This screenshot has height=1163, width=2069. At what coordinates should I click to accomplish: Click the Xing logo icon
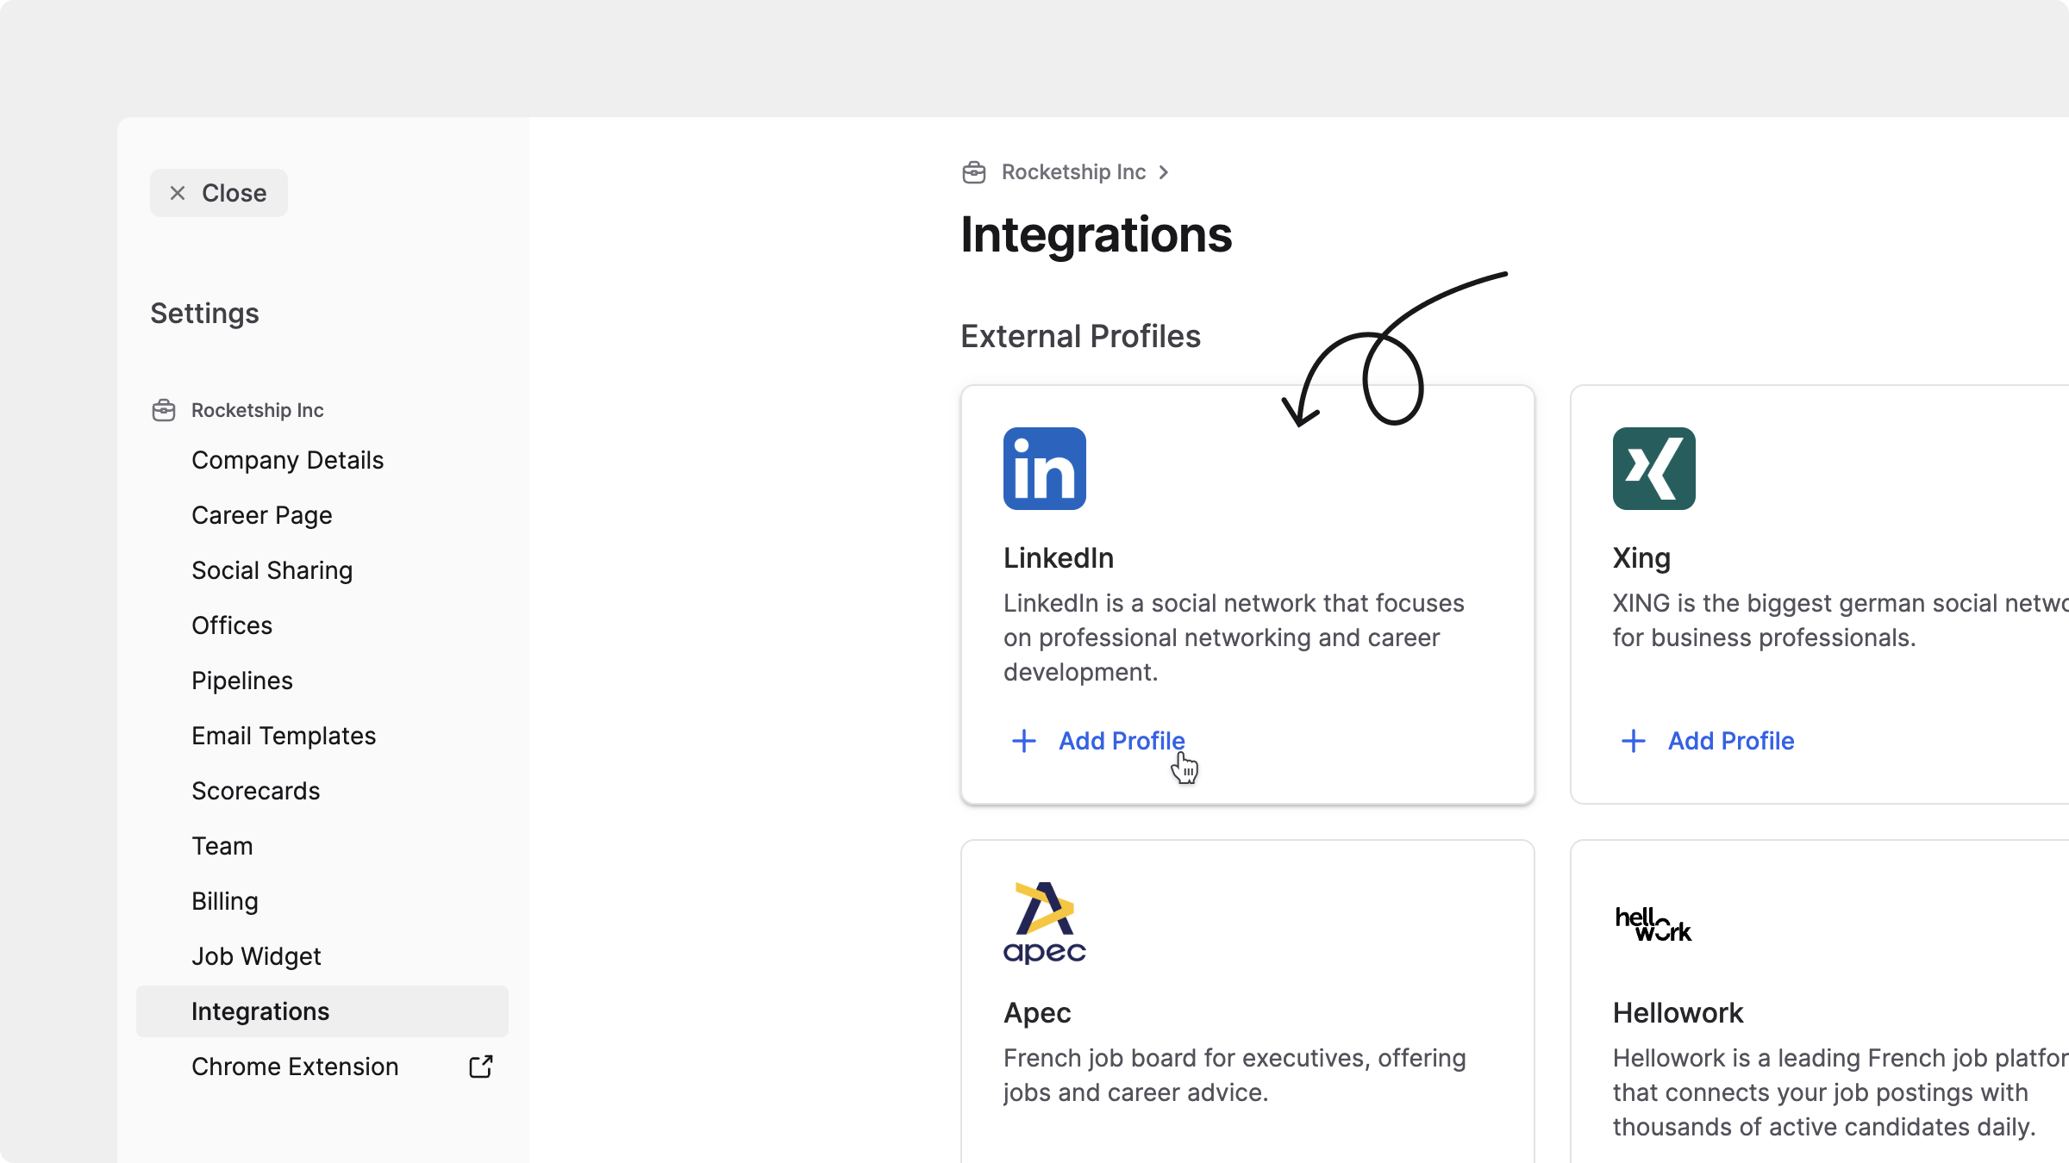(x=1653, y=469)
